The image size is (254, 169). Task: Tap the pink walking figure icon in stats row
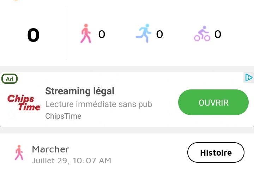tap(86, 33)
